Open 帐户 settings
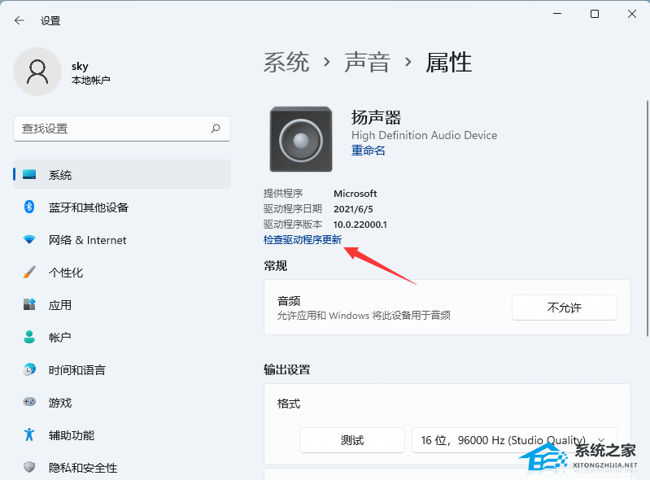This screenshot has height=480, width=650. [x=122, y=337]
